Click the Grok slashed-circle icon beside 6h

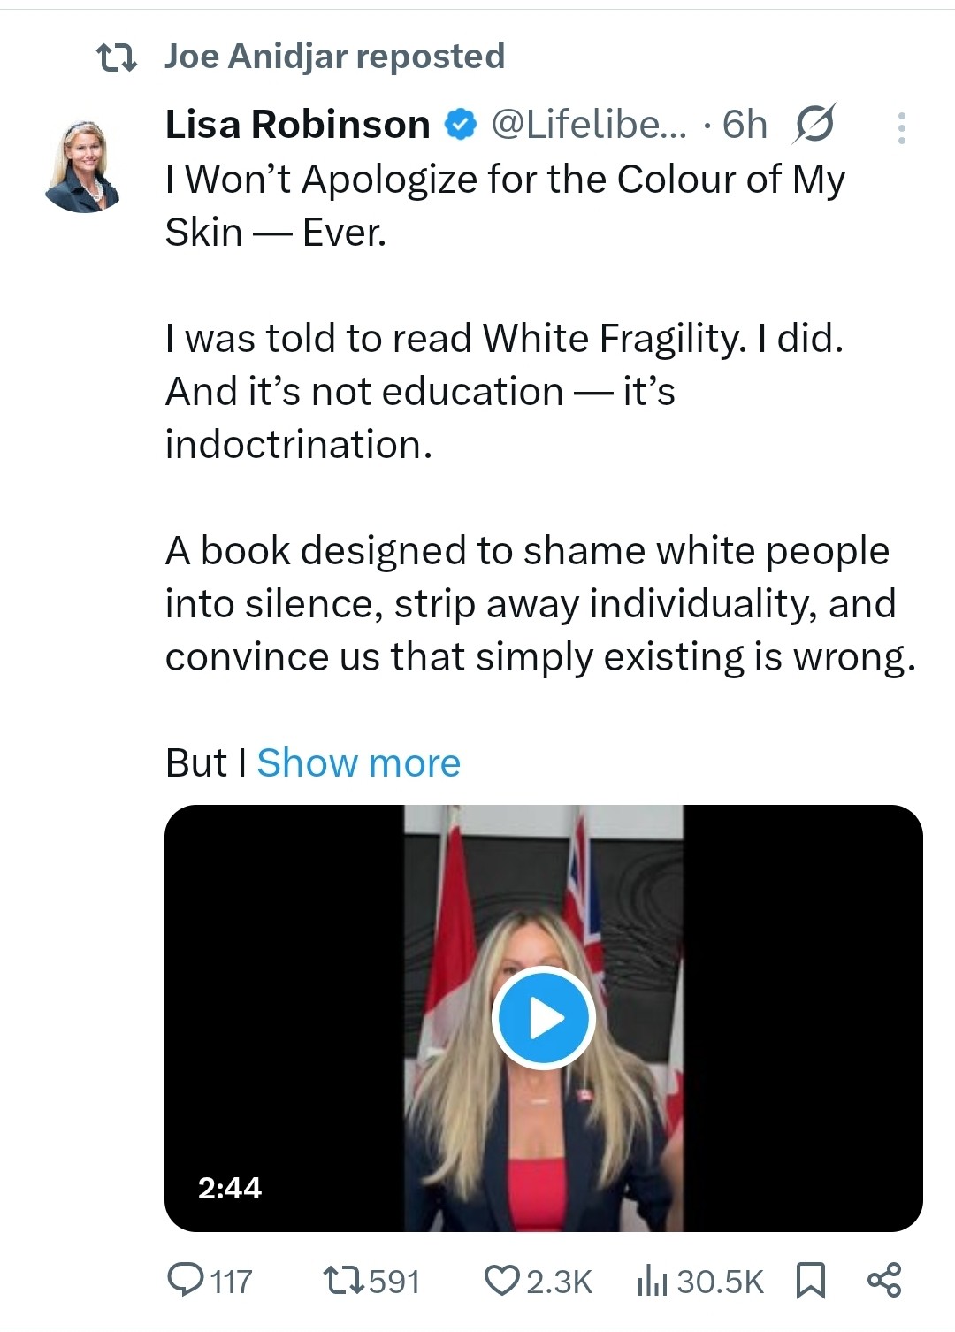pyautogui.click(x=814, y=125)
